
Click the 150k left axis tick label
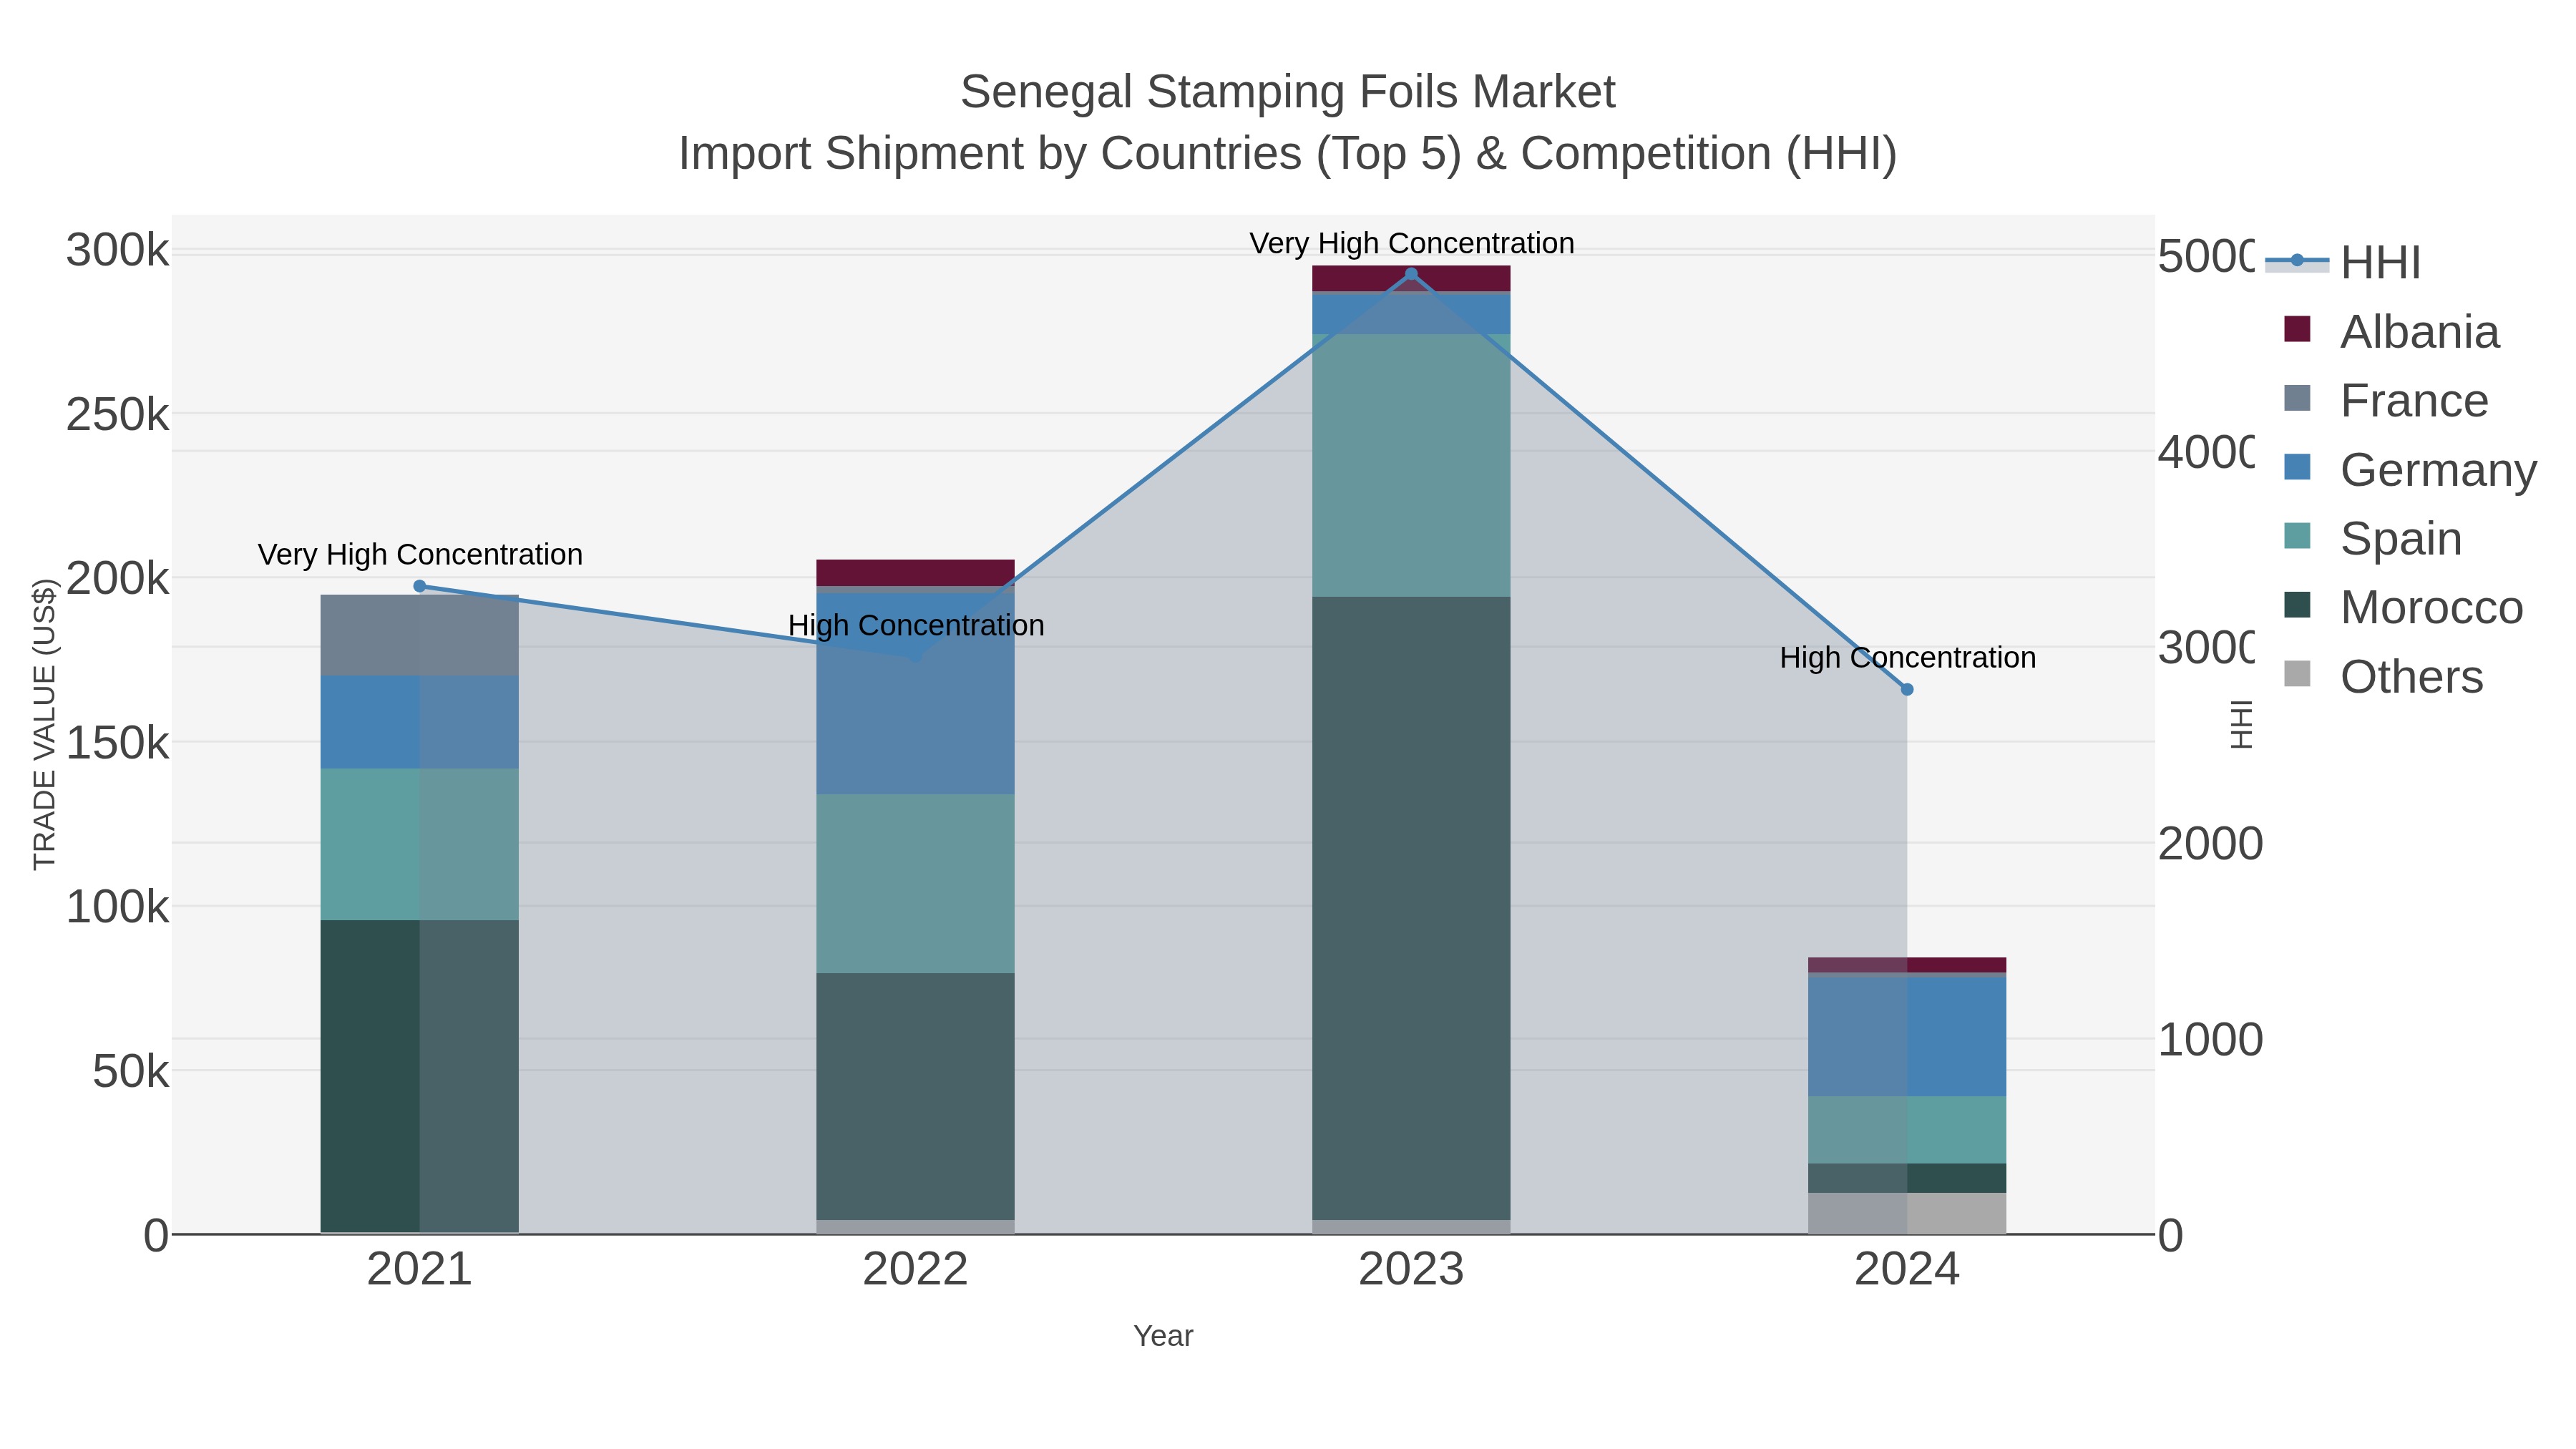118,743
